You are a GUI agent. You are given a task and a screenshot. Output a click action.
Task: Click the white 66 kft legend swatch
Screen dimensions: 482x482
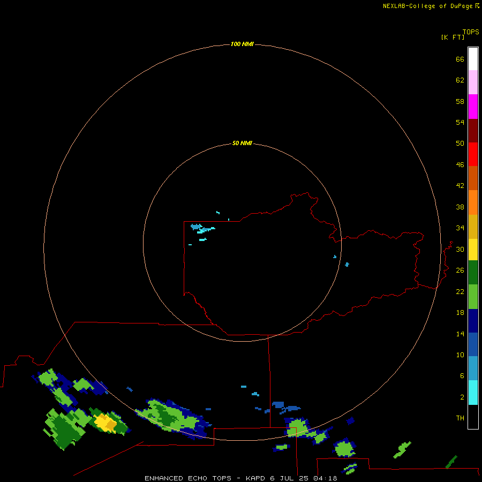[473, 59]
